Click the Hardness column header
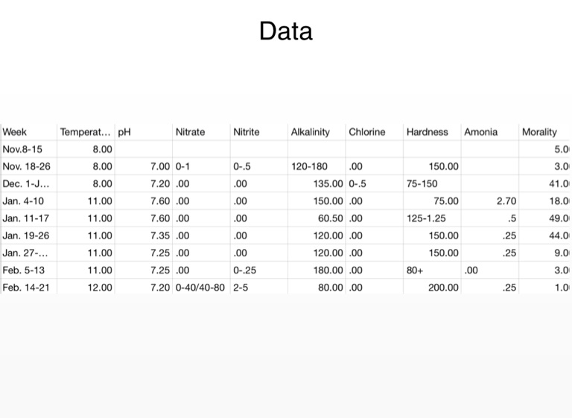Screen dimensions: 572x418 pos(428,132)
